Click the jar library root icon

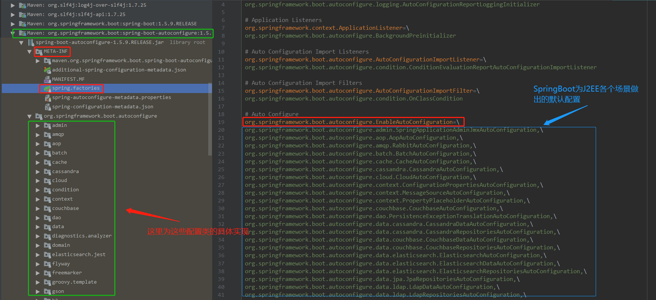tap(31, 42)
